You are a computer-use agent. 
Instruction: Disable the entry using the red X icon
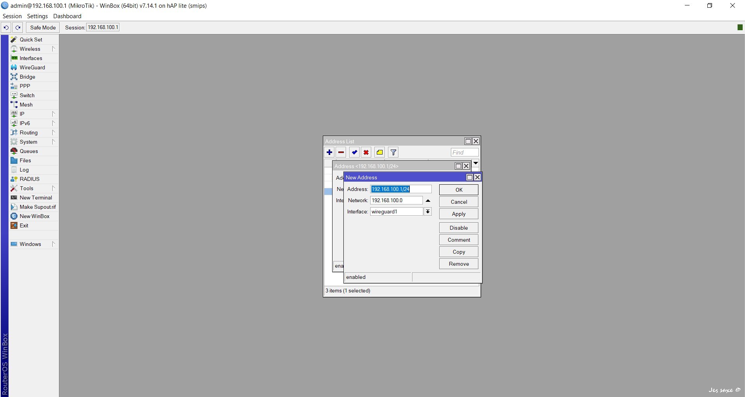click(366, 152)
